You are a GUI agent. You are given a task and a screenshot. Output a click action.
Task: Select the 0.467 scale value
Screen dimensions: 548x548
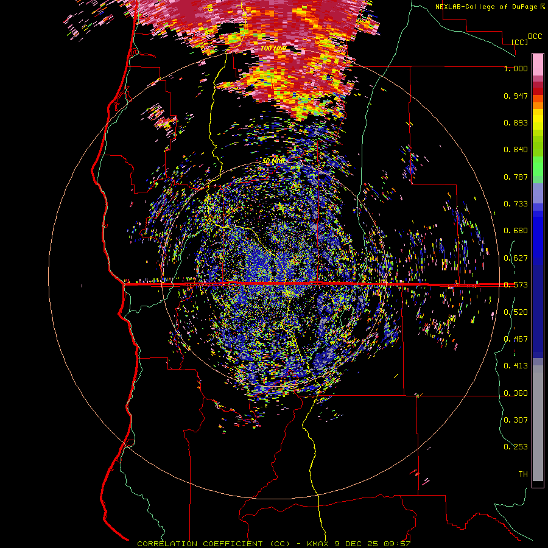tap(516, 339)
